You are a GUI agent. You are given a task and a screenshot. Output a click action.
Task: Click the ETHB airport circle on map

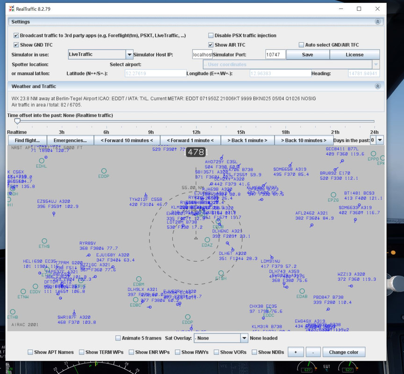(13, 312)
